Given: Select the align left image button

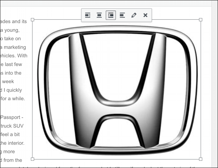Looking at the screenshot, I should pos(88,15).
